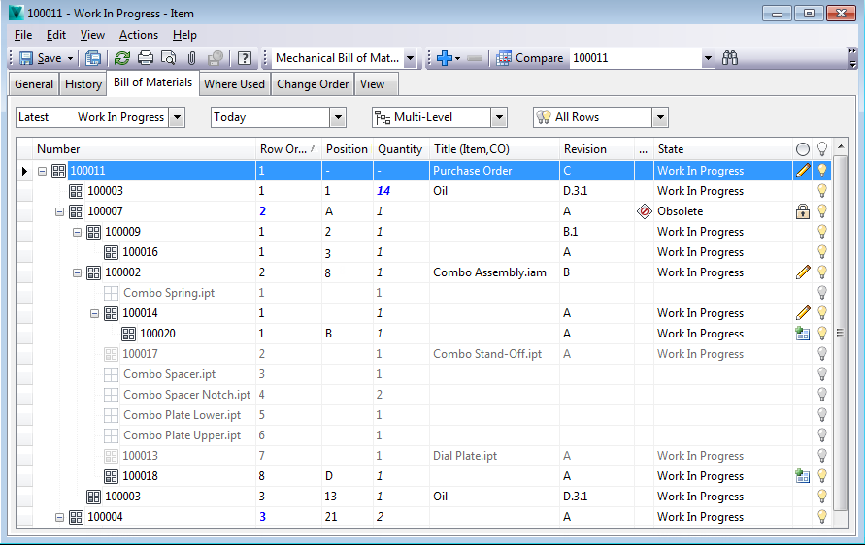865x545 pixels.
Task: Toggle light bulb for item 100017
Action: (822, 354)
